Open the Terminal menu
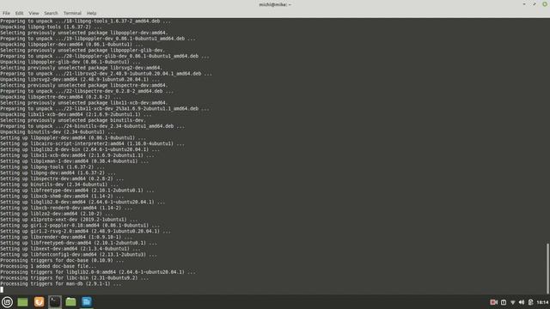The image size is (550, 309). point(72,13)
